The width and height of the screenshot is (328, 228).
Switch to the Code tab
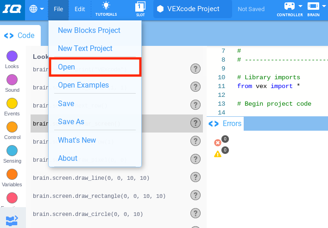pos(20,35)
